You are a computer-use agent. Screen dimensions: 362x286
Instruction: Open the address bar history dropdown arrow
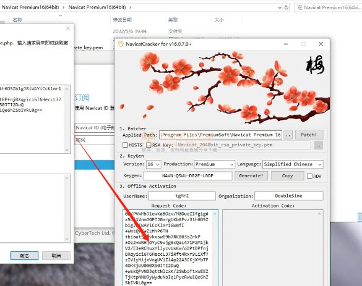point(280,7)
